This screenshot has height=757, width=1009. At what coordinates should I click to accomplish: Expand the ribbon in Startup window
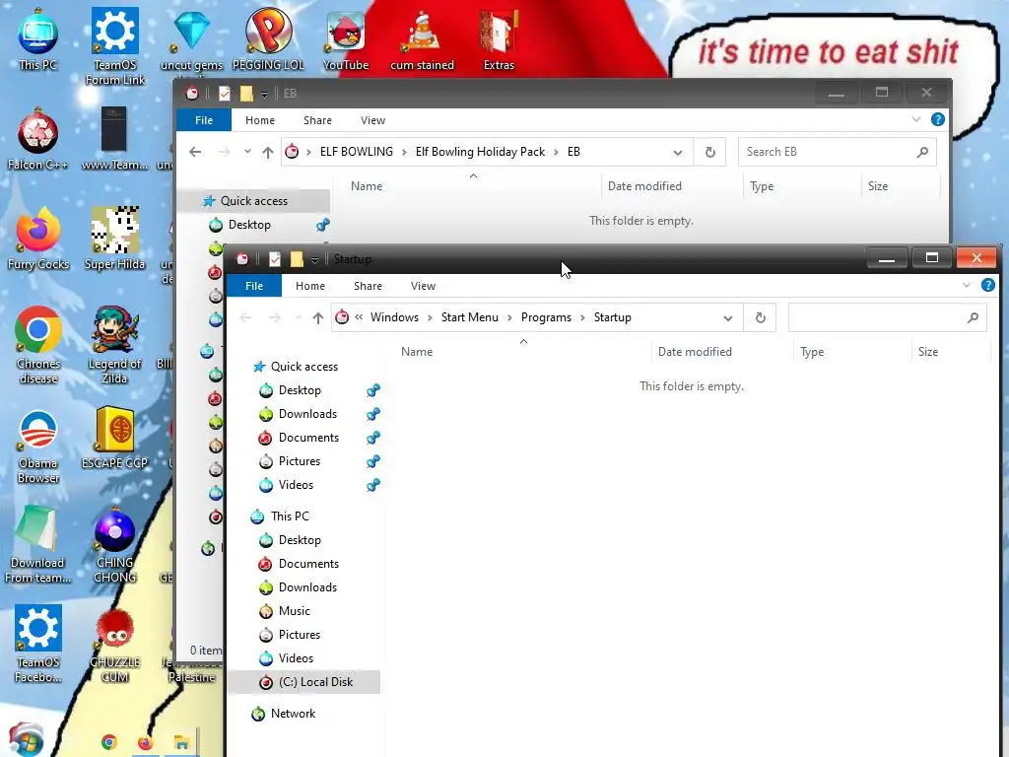click(x=967, y=285)
